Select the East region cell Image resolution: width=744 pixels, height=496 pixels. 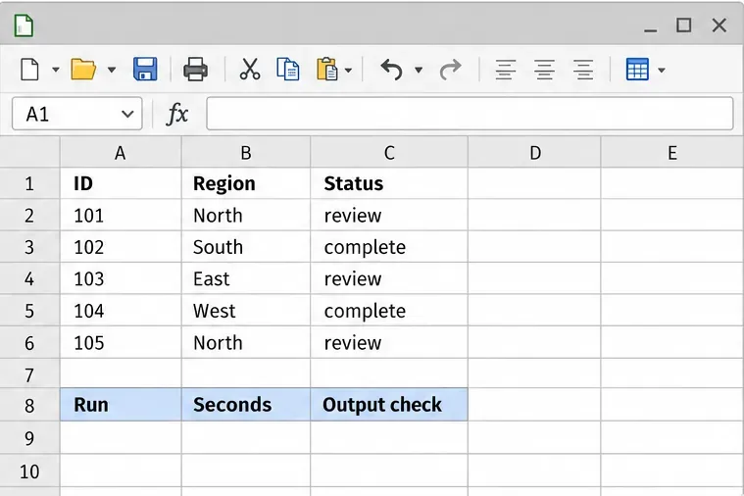pos(246,278)
